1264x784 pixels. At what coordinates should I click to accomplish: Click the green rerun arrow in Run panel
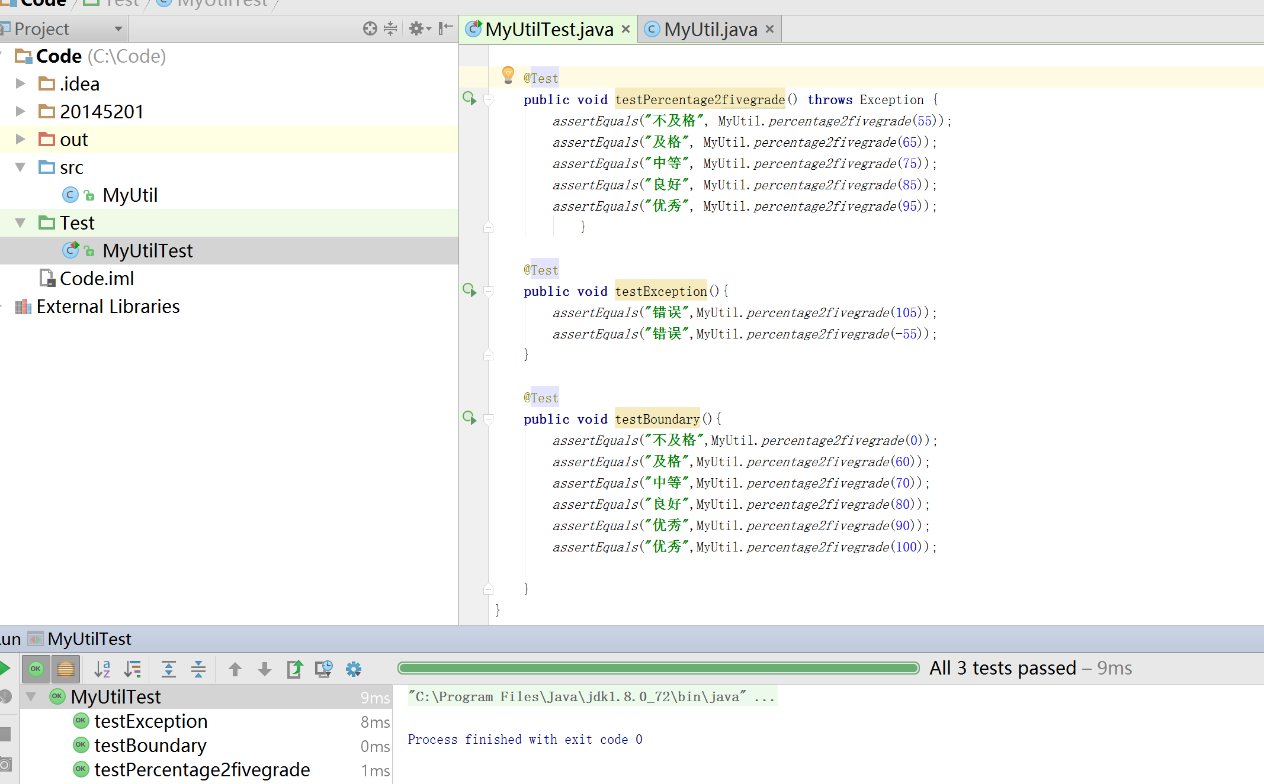5,669
